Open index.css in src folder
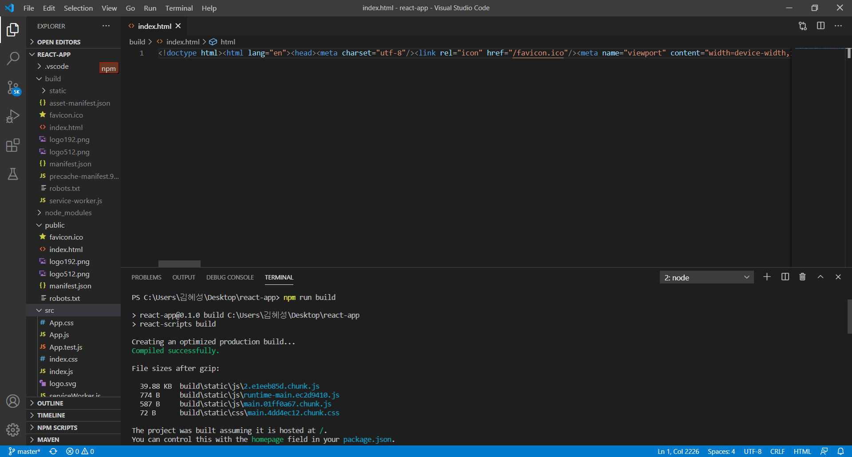Image resolution: width=852 pixels, height=457 pixels. pos(74,359)
